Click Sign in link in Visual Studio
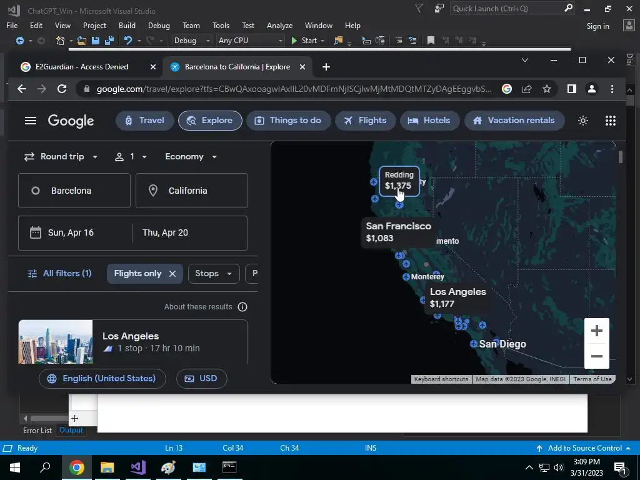 point(597,26)
